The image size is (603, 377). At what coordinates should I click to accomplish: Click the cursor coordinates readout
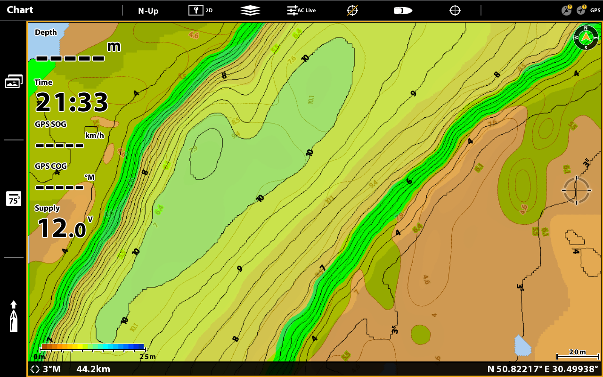pyautogui.click(x=542, y=369)
